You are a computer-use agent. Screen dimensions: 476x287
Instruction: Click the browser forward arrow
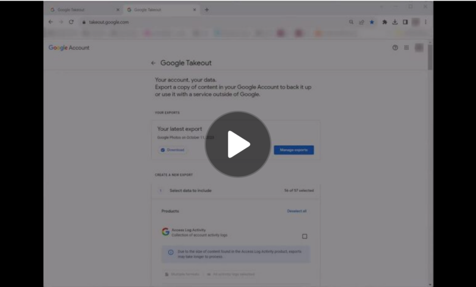point(61,22)
